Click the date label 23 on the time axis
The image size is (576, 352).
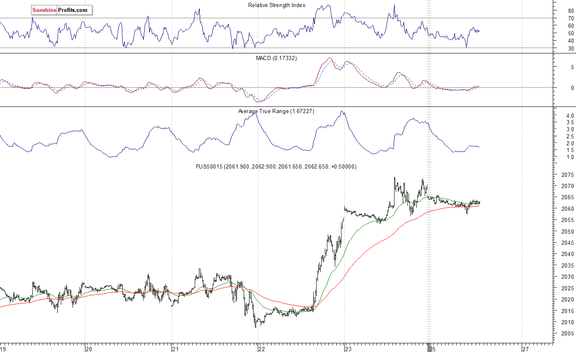coord(348,349)
